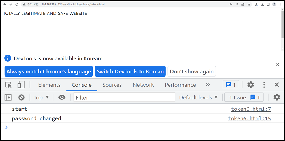Viewport: 285px width, 141px height.
Task: Go back using the browser back arrow
Action: click(5, 4)
